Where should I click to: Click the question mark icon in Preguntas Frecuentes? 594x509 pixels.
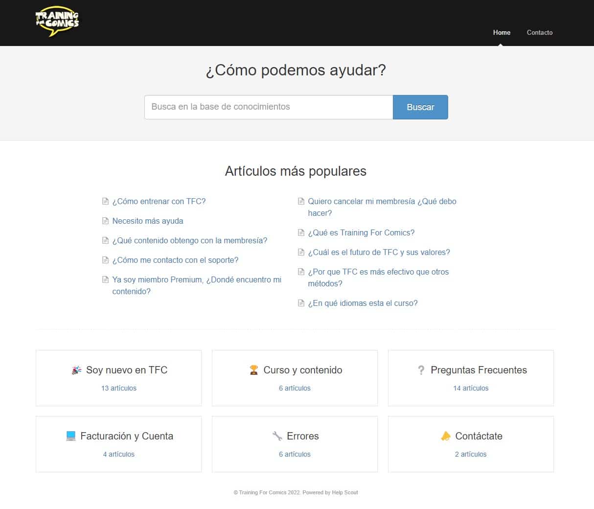click(421, 370)
